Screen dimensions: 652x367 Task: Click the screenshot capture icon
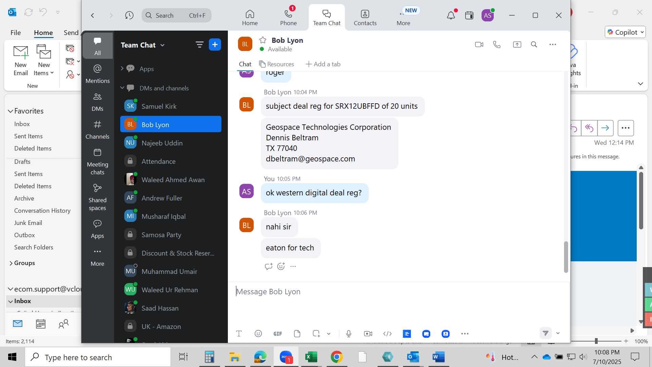pos(316,334)
